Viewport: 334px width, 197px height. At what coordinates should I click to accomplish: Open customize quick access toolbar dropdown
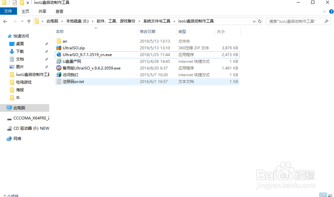28,3
